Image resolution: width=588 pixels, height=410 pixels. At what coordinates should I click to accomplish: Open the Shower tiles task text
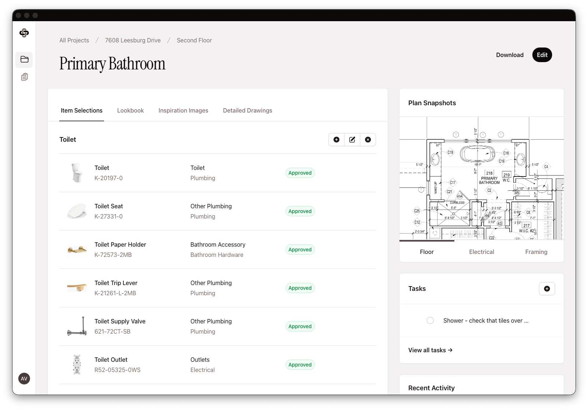click(486, 320)
